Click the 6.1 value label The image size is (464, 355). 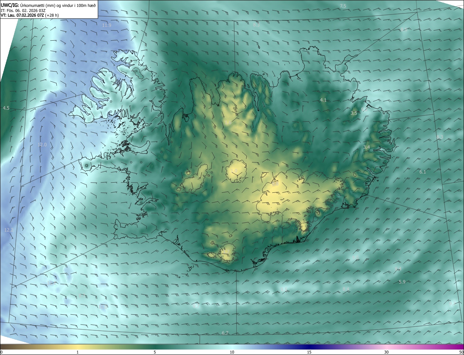(x=423, y=172)
